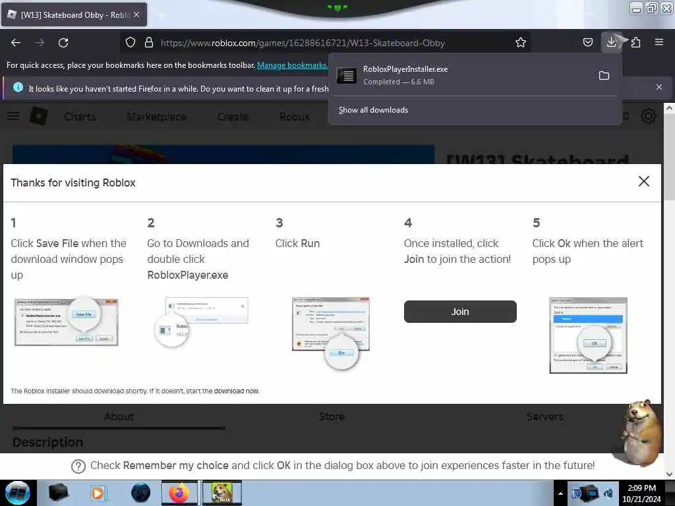Click the help question mark icon
Viewport: 675px width, 506px height.
pos(78,466)
